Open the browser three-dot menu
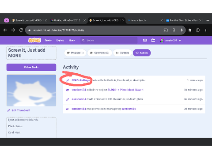Viewport: 212px width, 159px height. pos(206,30)
